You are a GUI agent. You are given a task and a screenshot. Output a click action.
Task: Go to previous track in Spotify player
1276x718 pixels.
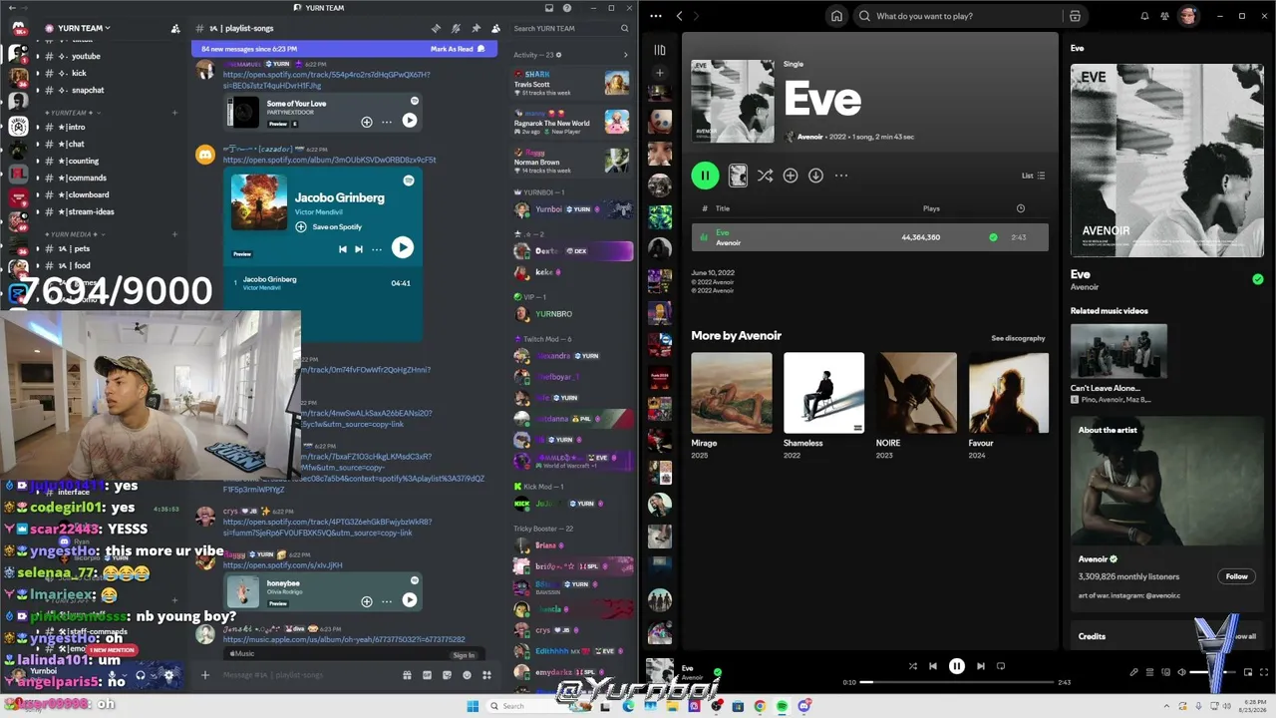(933, 666)
